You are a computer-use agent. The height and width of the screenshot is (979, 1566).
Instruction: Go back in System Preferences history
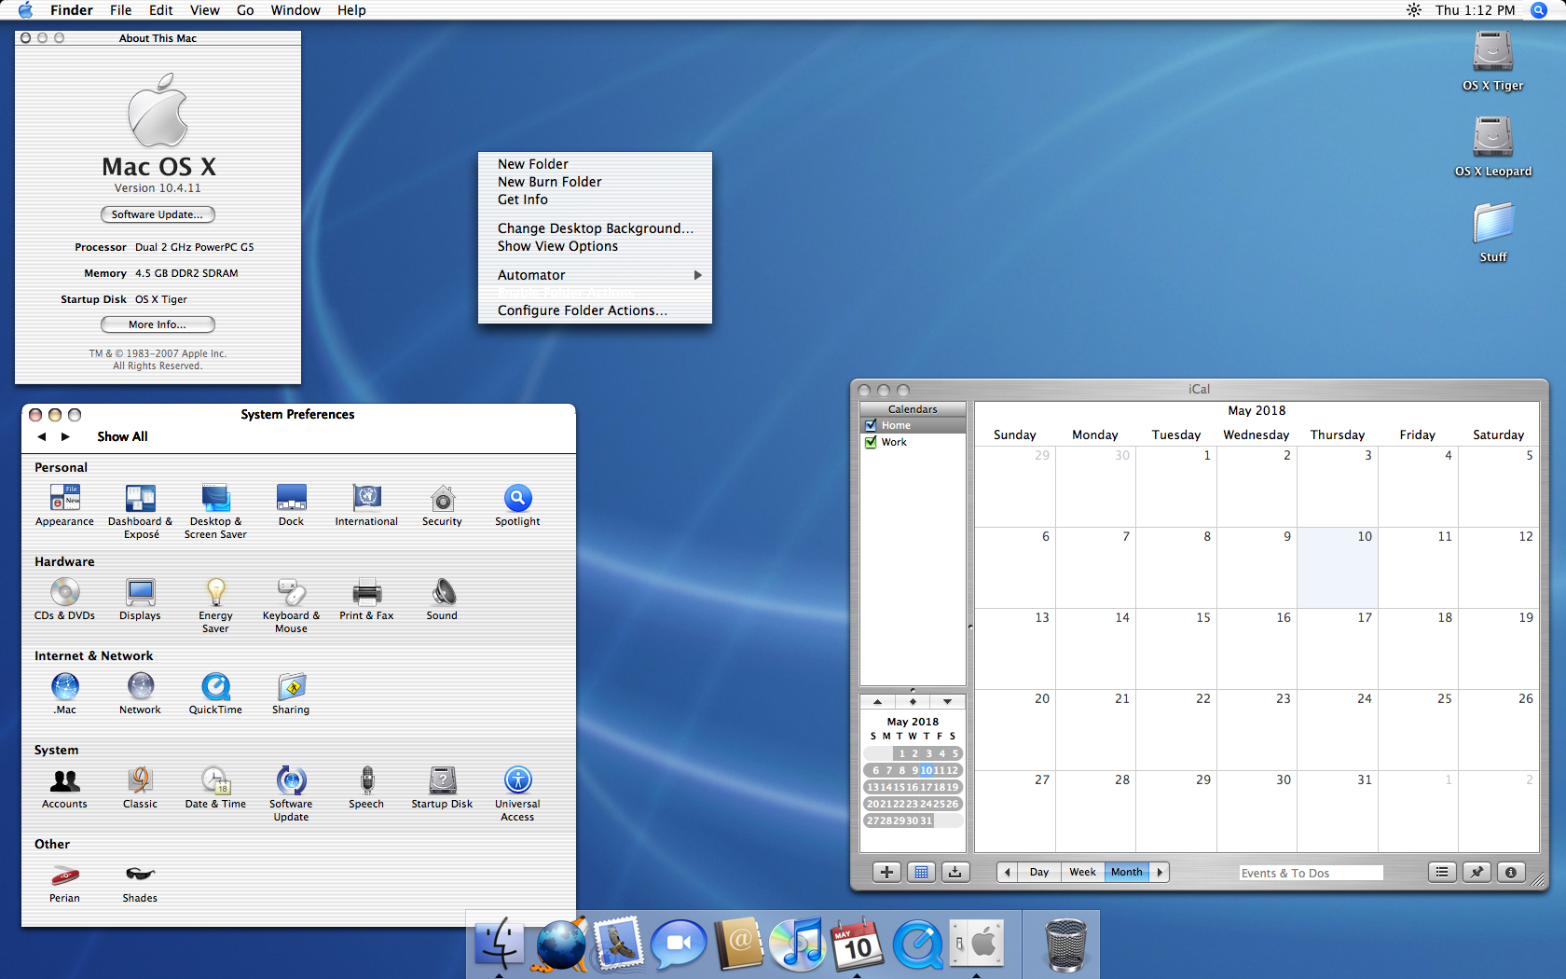tap(42, 436)
